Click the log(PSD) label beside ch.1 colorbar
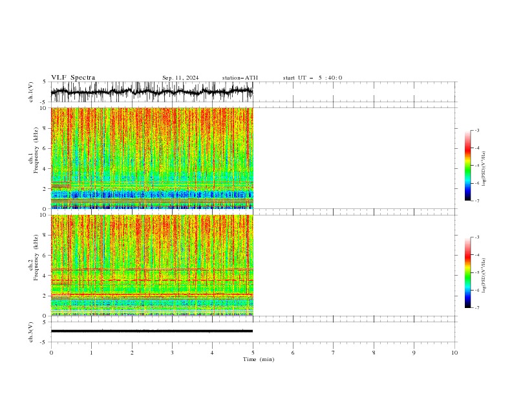Viewport: 512px width, 396px height. pos(484,169)
